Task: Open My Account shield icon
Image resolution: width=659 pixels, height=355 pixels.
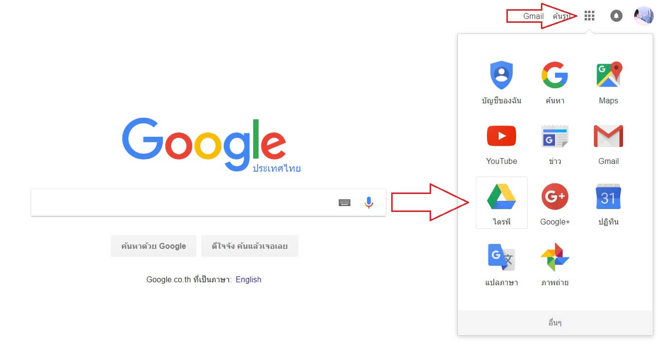Action: [502, 75]
